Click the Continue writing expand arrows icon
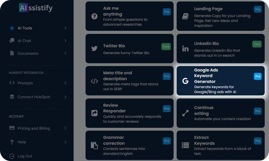This screenshot has height=161, width=269. 185,113
